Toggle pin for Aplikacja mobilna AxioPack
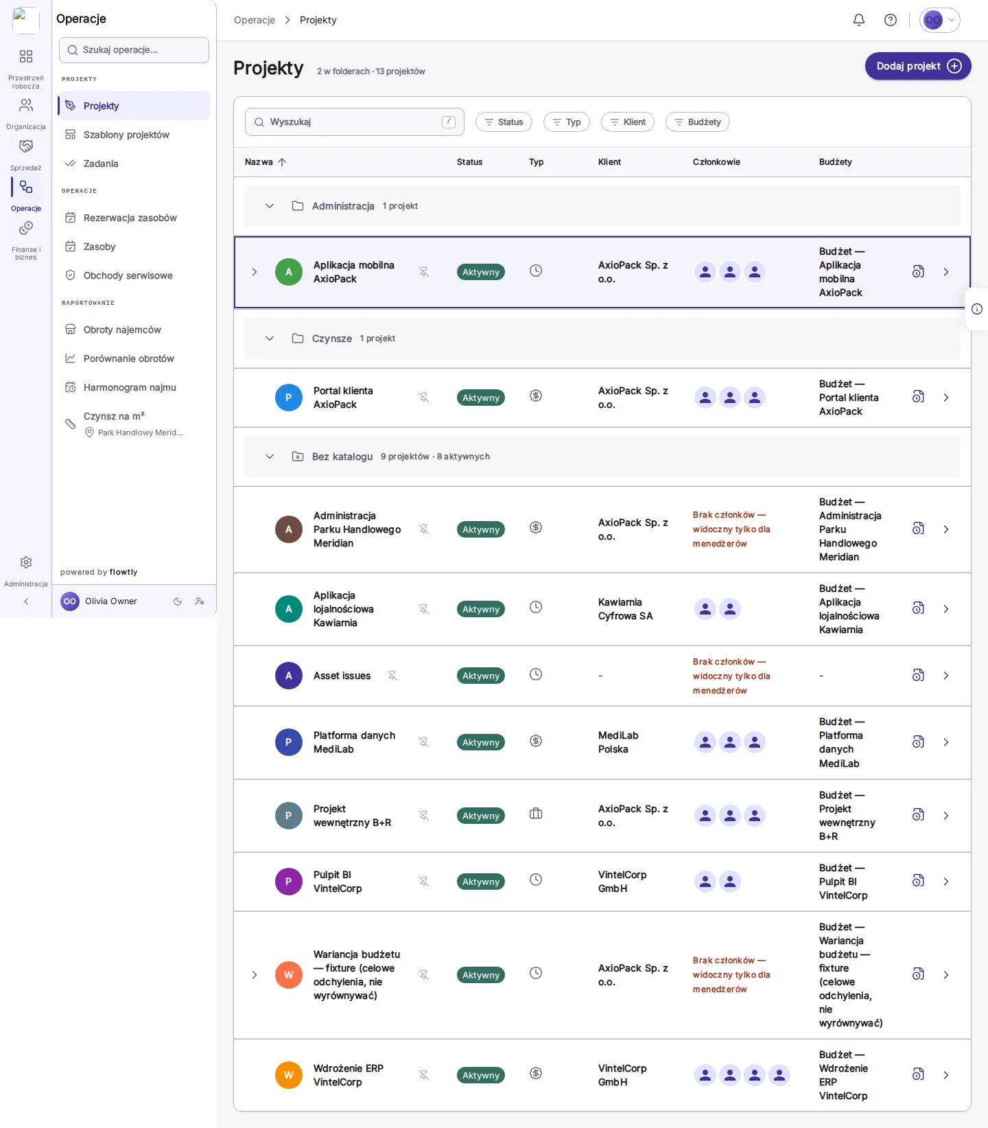The height and width of the screenshot is (1128, 988). point(424,272)
